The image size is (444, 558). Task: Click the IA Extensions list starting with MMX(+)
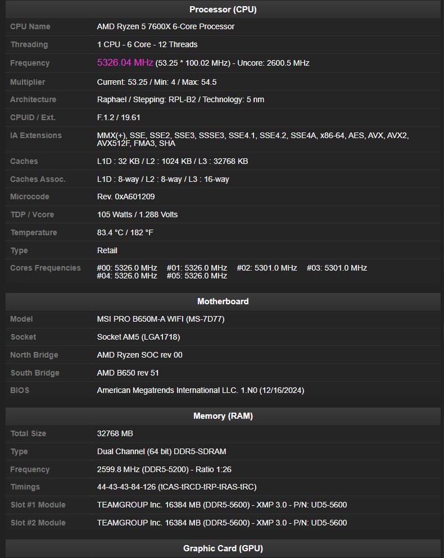253,139
